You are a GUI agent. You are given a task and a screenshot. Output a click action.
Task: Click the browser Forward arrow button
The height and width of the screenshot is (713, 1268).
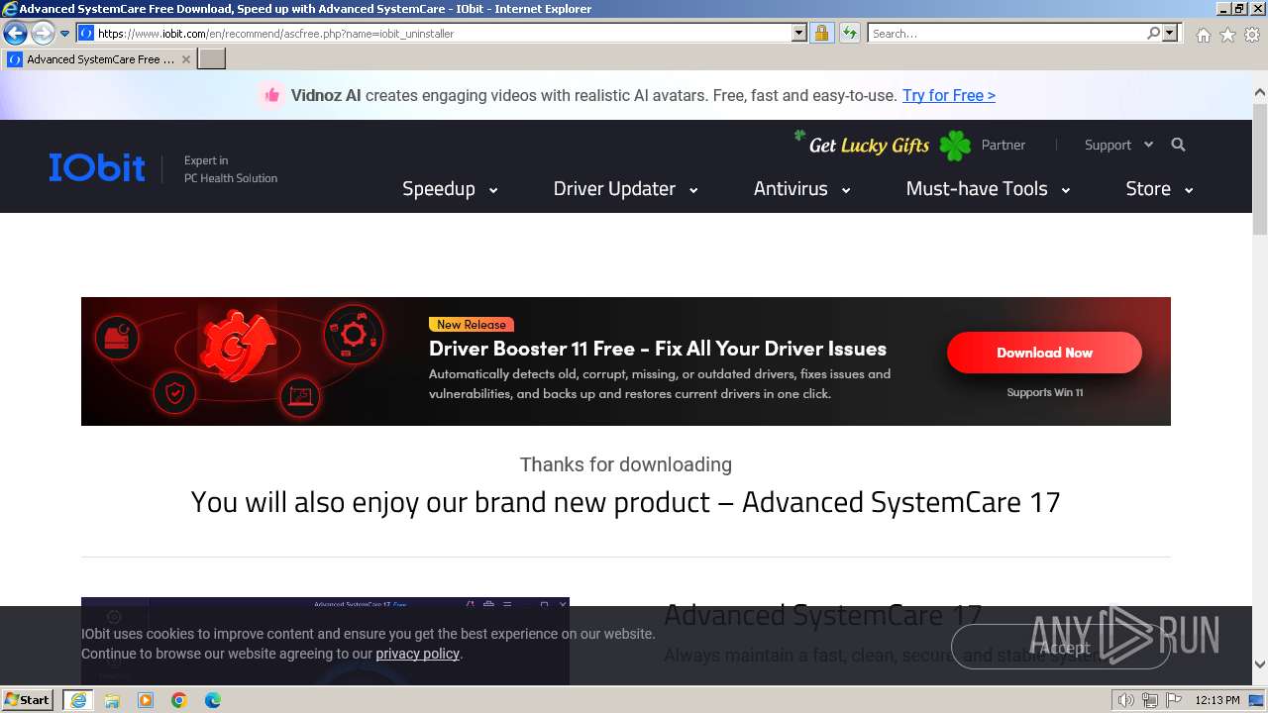43,34
